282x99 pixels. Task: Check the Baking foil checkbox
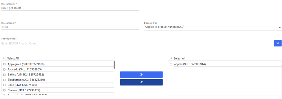tap(5, 75)
